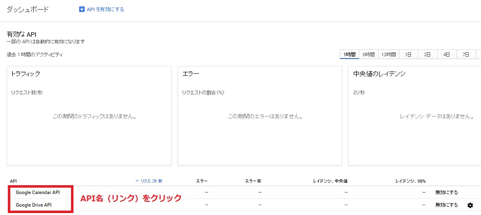Click the この期間のエラーはありません message

265,116
